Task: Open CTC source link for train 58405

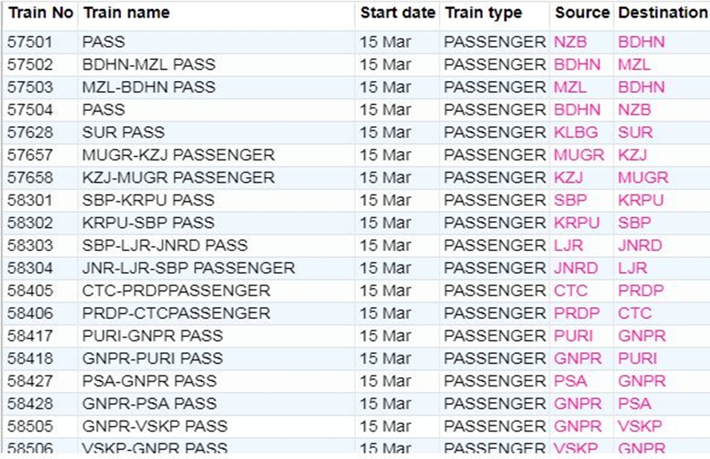Action: (x=571, y=290)
